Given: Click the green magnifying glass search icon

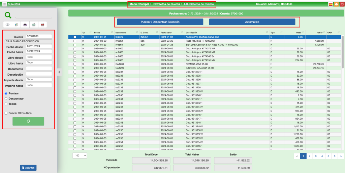Looking at the screenshot, I should point(8,15).
